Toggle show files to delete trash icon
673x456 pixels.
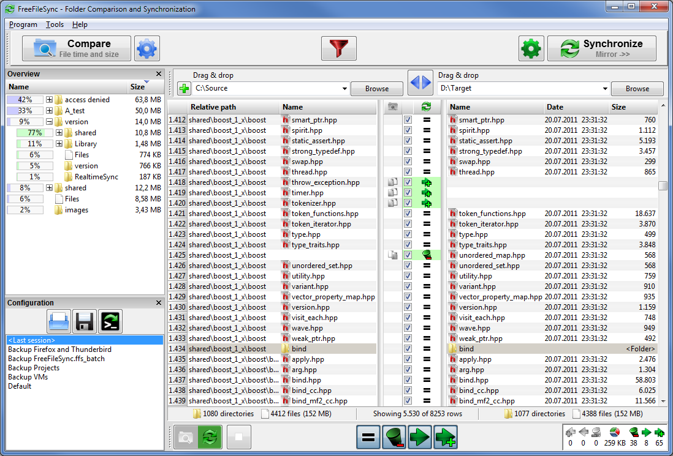(x=394, y=437)
